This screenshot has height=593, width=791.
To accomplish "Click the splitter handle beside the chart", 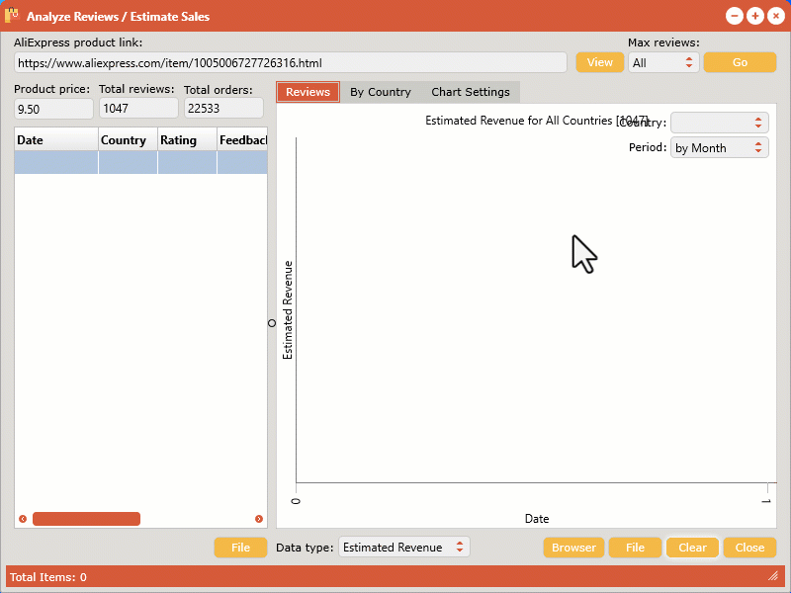I will (x=272, y=323).
